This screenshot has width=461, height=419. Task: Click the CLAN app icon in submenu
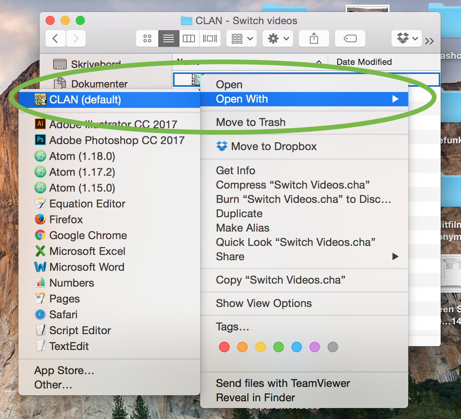(x=40, y=100)
